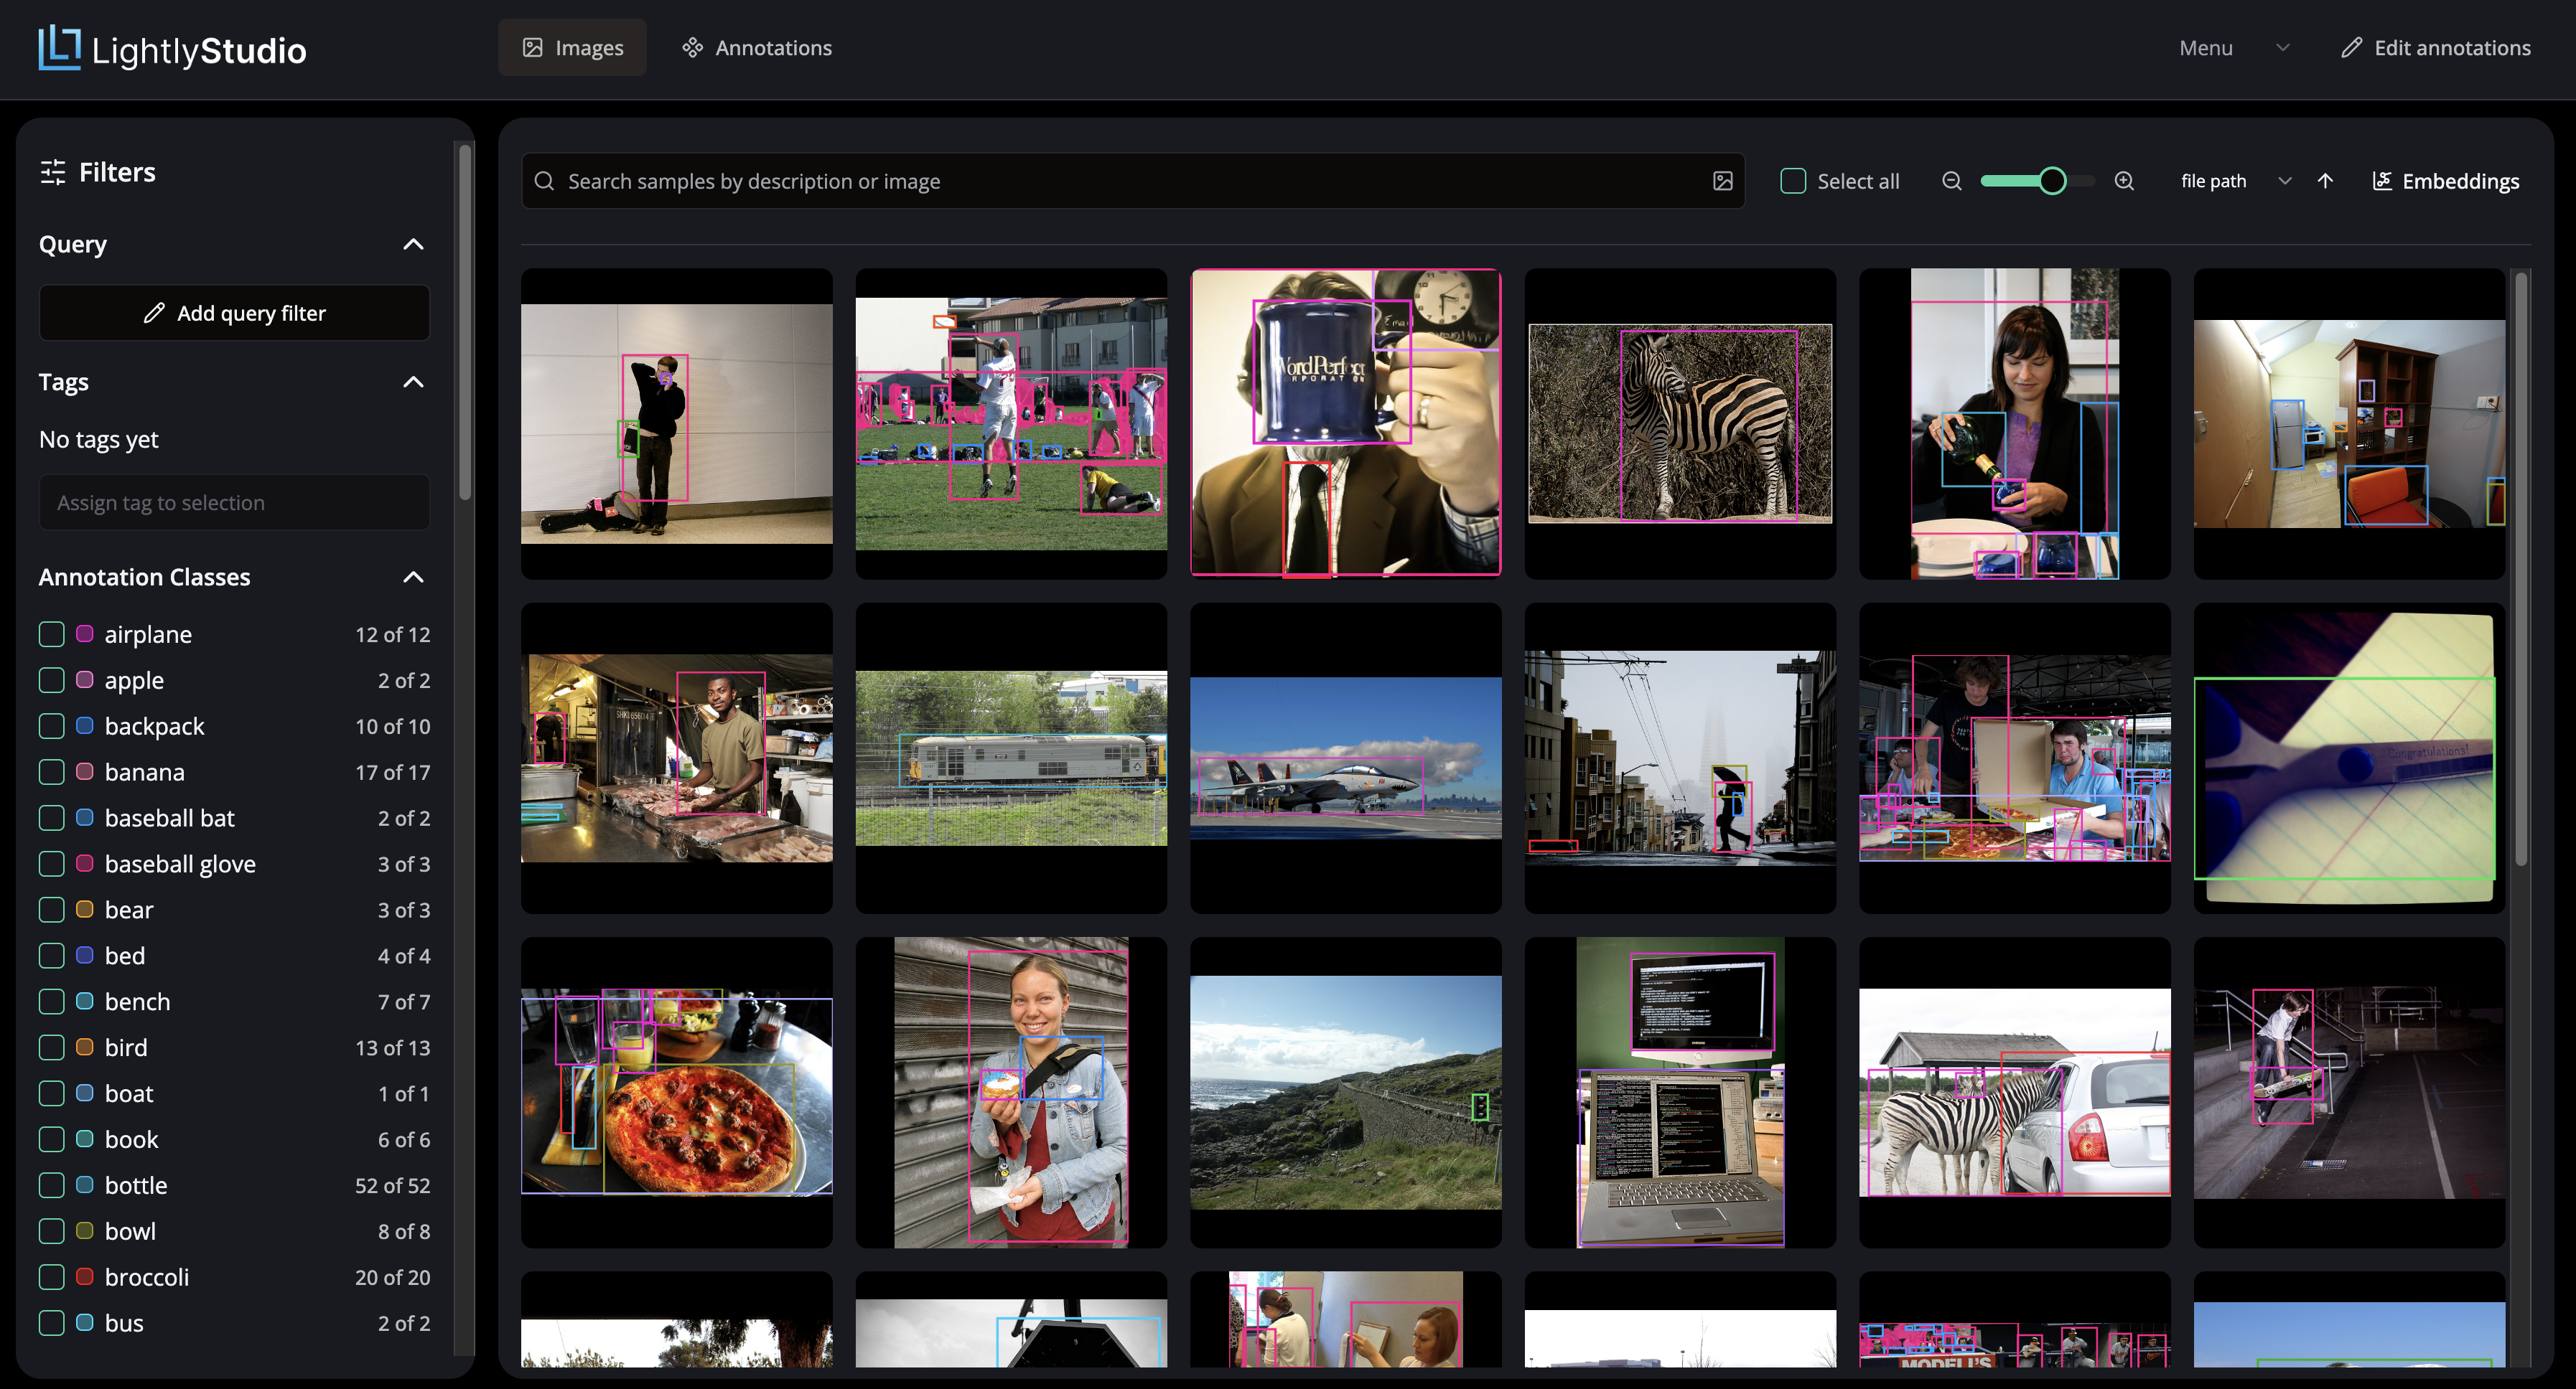This screenshot has width=2576, height=1389.
Task: Switch to the Annotations tab
Action: pyautogui.click(x=757, y=48)
